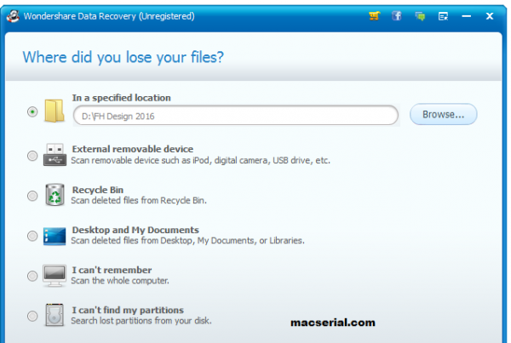The height and width of the screenshot is (343, 511).
Task: Click the 'Desktop and My Documents' heading
Action: pyautogui.click(x=135, y=230)
